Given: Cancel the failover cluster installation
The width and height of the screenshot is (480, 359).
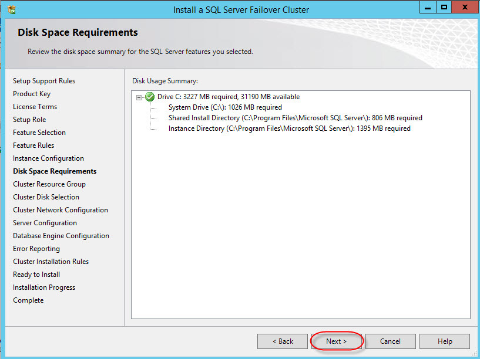Looking at the screenshot, I should click(390, 341).
